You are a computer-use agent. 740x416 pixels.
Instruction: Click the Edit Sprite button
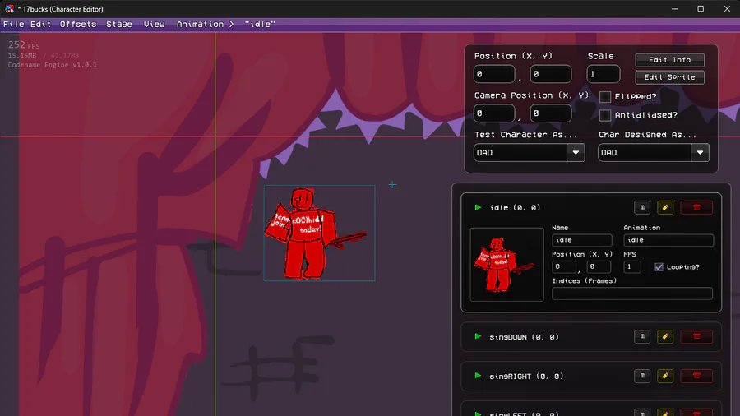pyautogui.click(x=669, y=77)
